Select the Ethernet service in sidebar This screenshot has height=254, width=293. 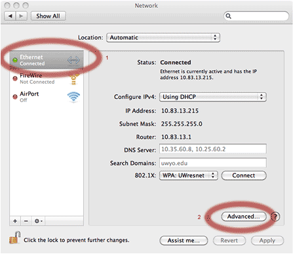[47, 60]
